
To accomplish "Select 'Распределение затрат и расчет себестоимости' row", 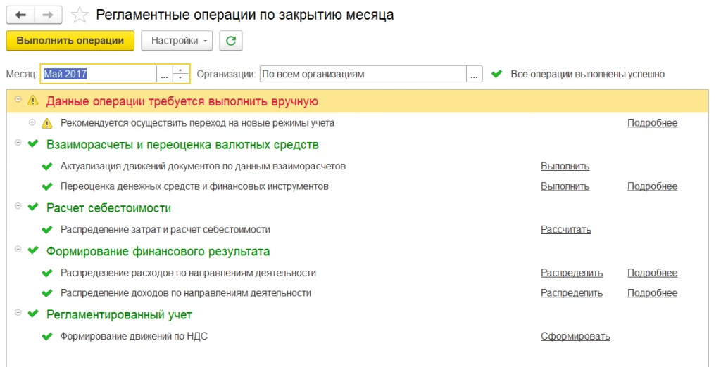I will point(165,230).
